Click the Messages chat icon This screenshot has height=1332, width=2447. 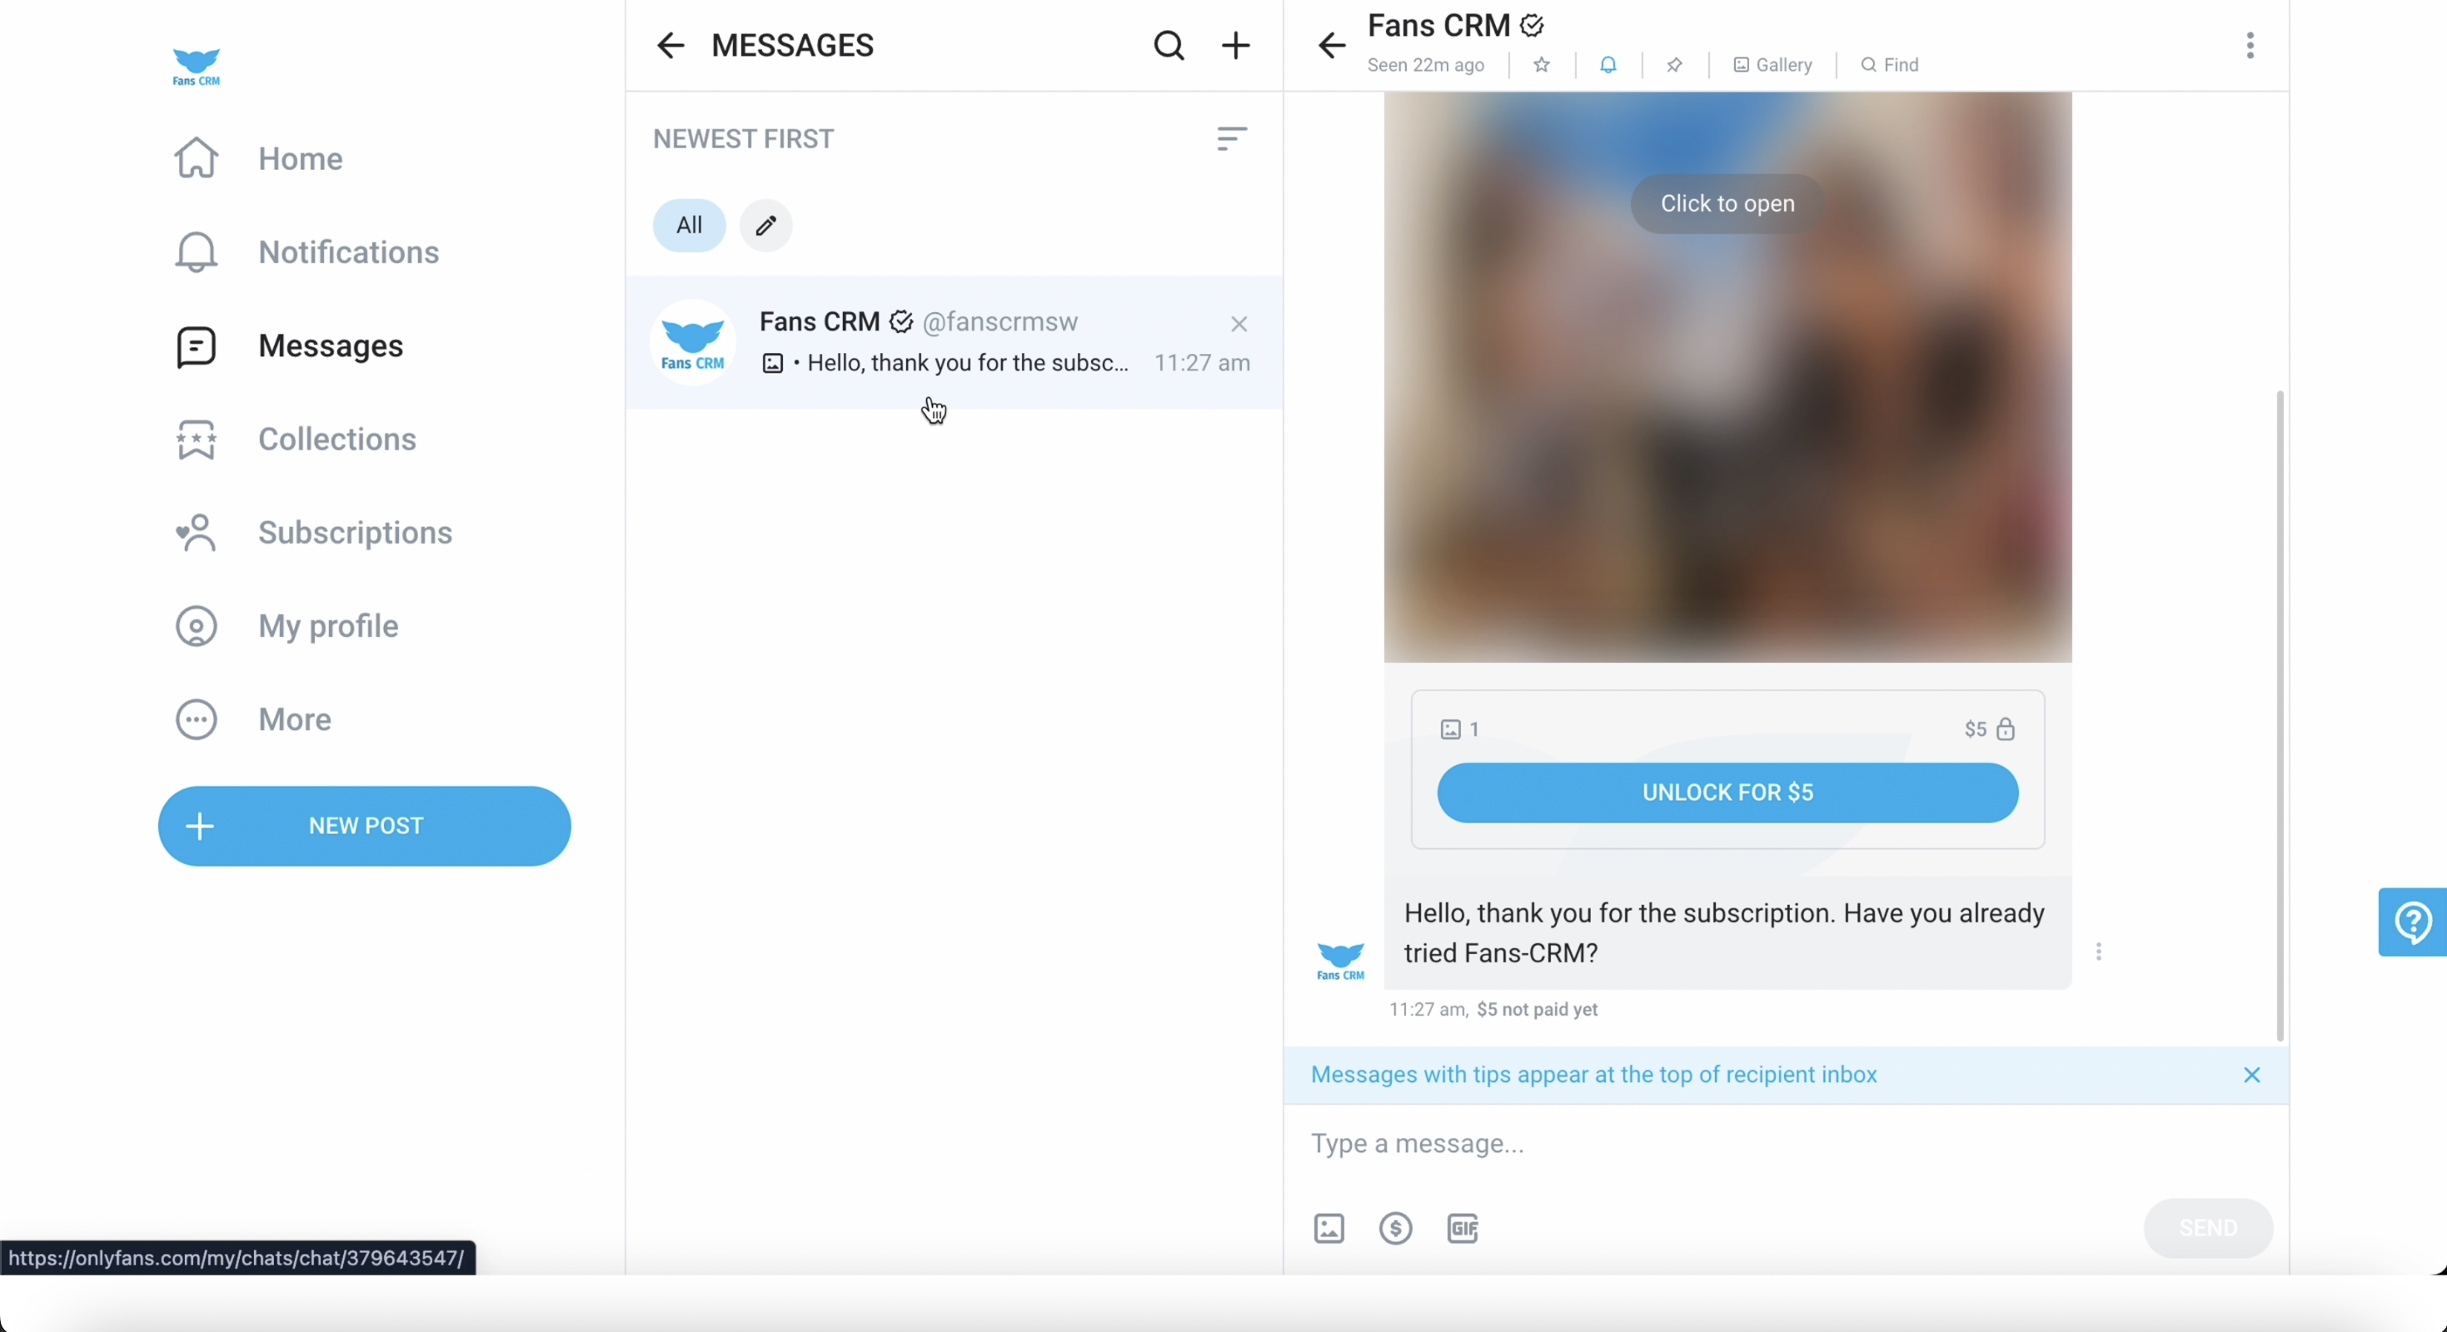(x=195, y=346)
